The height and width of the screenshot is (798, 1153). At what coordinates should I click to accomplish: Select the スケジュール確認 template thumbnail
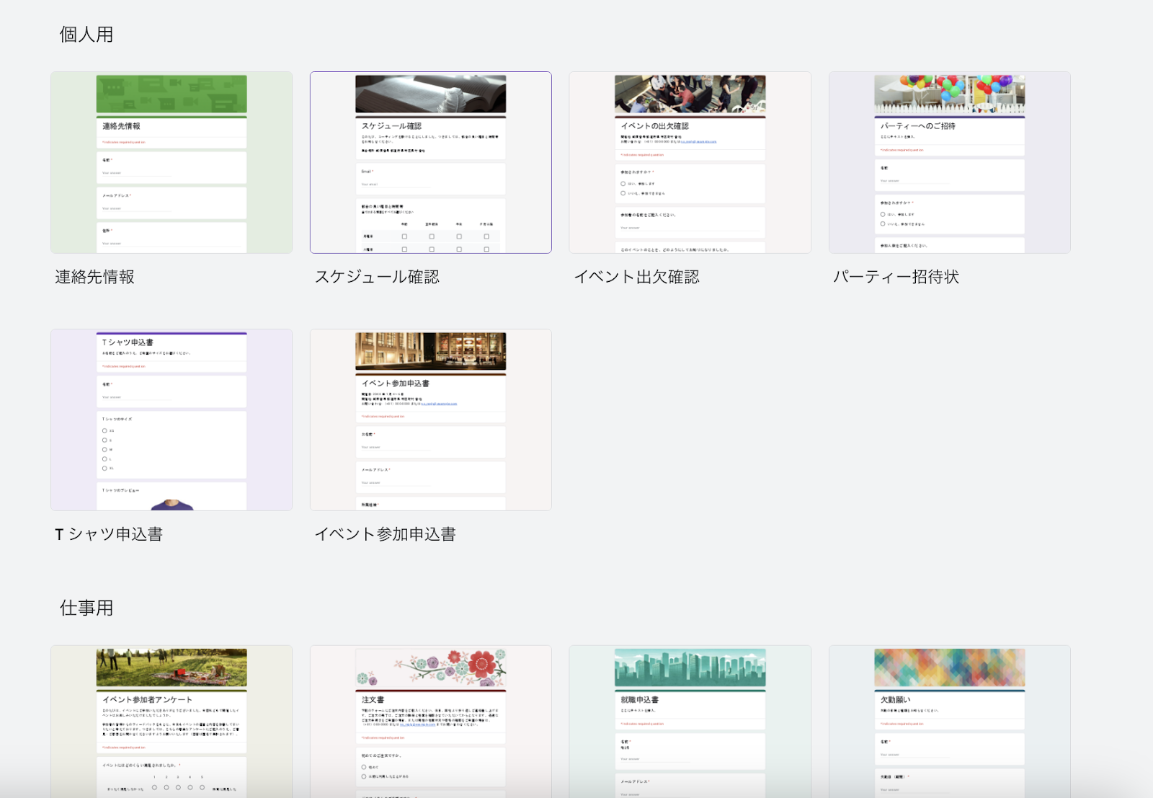[x=431, y=163]
